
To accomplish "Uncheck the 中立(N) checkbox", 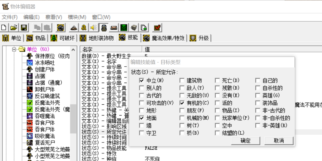I will (x=142, y=80).
